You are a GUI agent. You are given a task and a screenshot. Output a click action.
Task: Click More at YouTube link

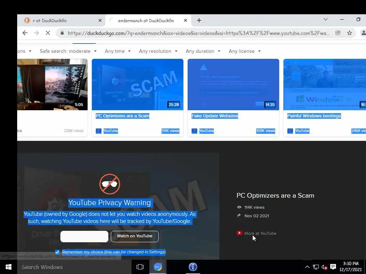coord(260,233)
